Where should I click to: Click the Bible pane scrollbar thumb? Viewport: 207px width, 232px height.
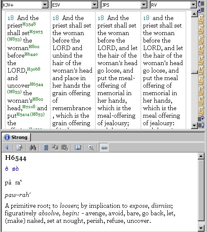point(194,72)
